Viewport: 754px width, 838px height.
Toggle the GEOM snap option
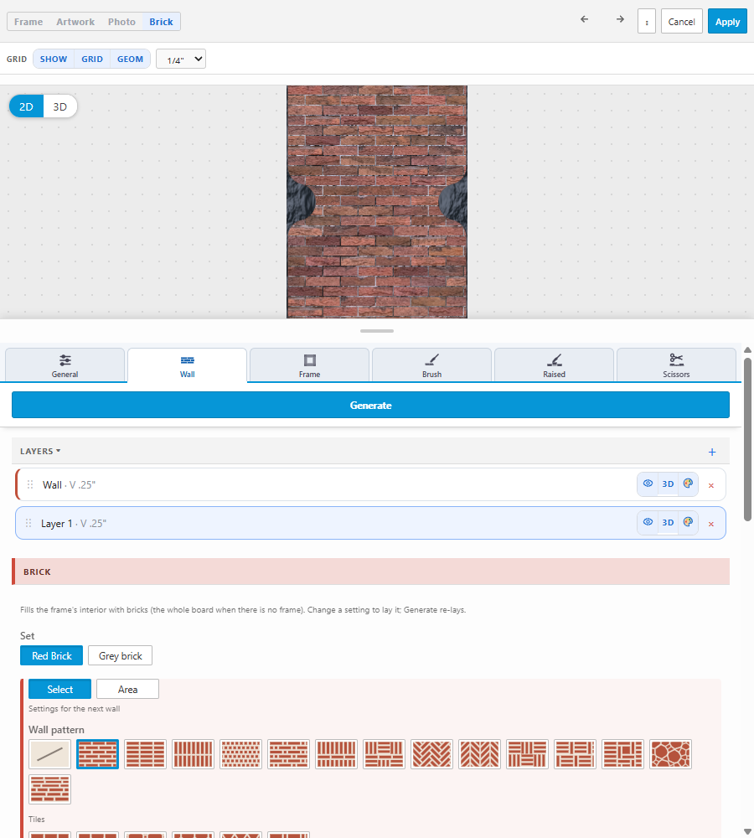pyautogui.click(x=130, y=59)
